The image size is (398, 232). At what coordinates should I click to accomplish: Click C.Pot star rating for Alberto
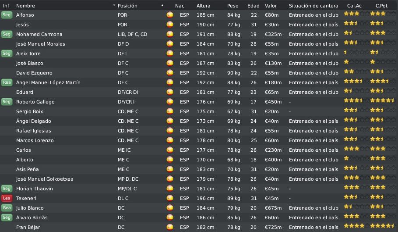383,158
